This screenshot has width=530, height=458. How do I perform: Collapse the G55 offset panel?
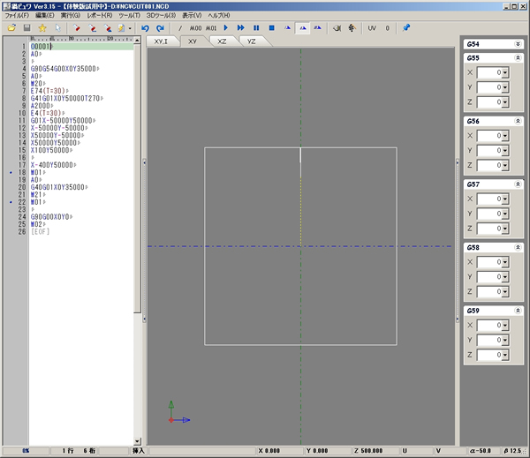pyautogui.click(x=518, y=57)
